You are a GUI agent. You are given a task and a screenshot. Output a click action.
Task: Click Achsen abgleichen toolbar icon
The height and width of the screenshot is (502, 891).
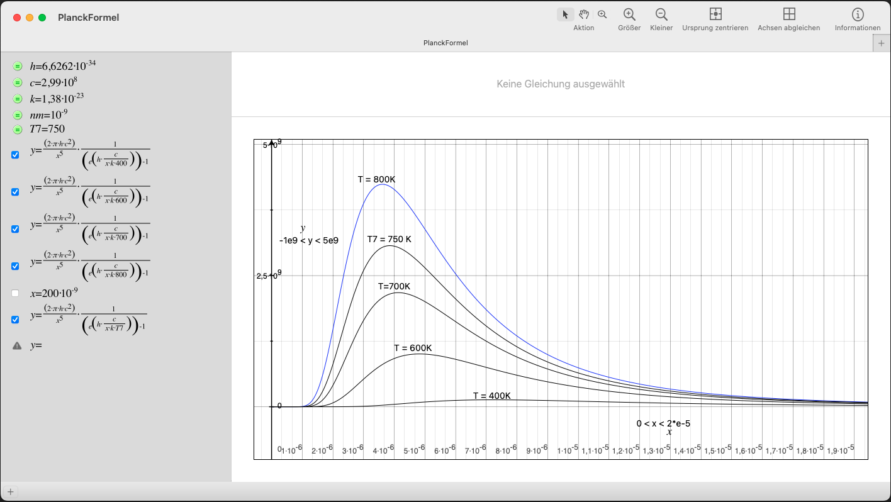788,14
